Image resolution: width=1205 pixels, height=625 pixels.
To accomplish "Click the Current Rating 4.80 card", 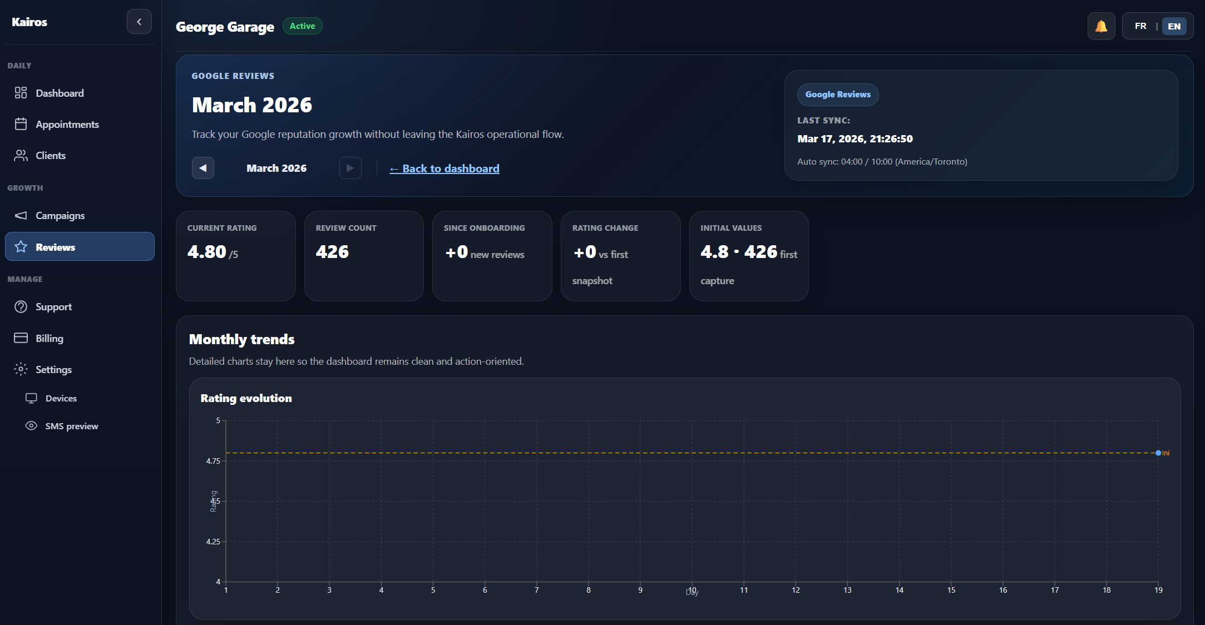I will [x=235, y=256].
